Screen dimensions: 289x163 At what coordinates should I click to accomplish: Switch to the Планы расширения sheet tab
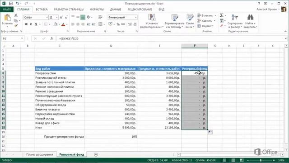[40, 154]
